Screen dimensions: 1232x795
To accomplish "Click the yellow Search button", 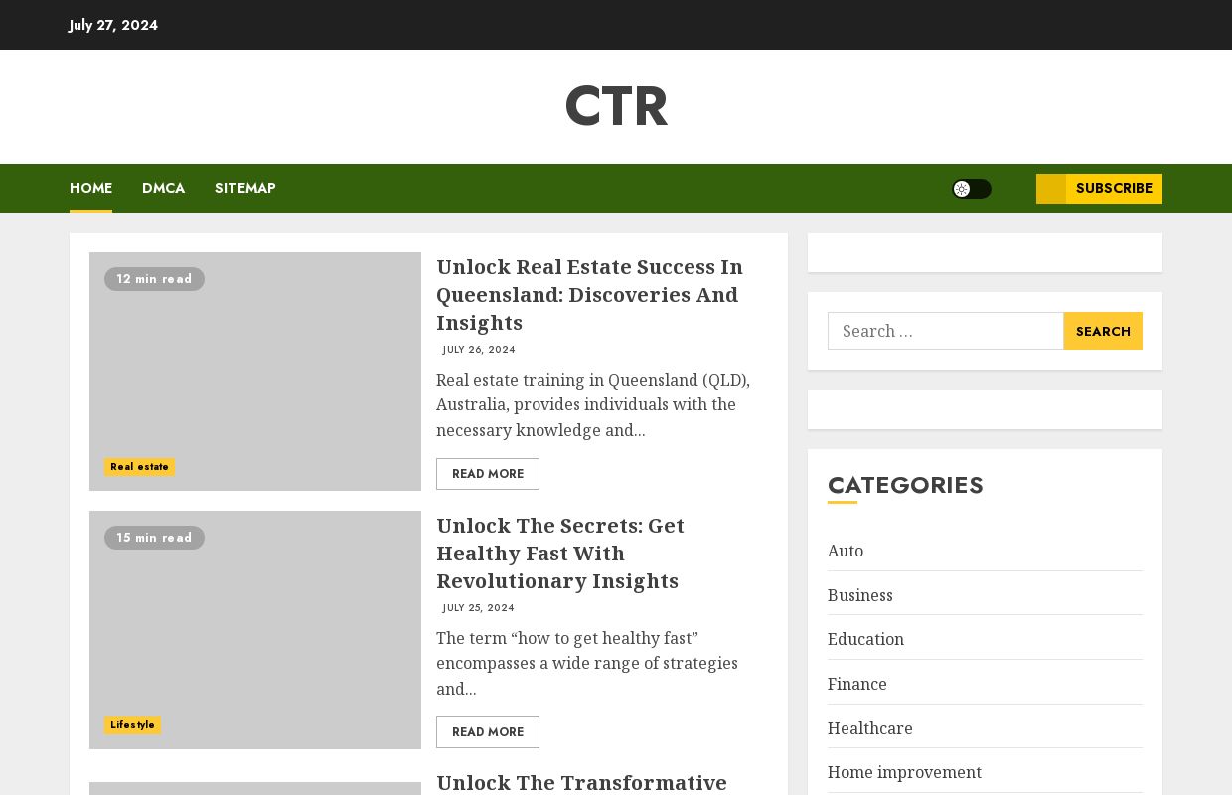I will point(1103,331).
